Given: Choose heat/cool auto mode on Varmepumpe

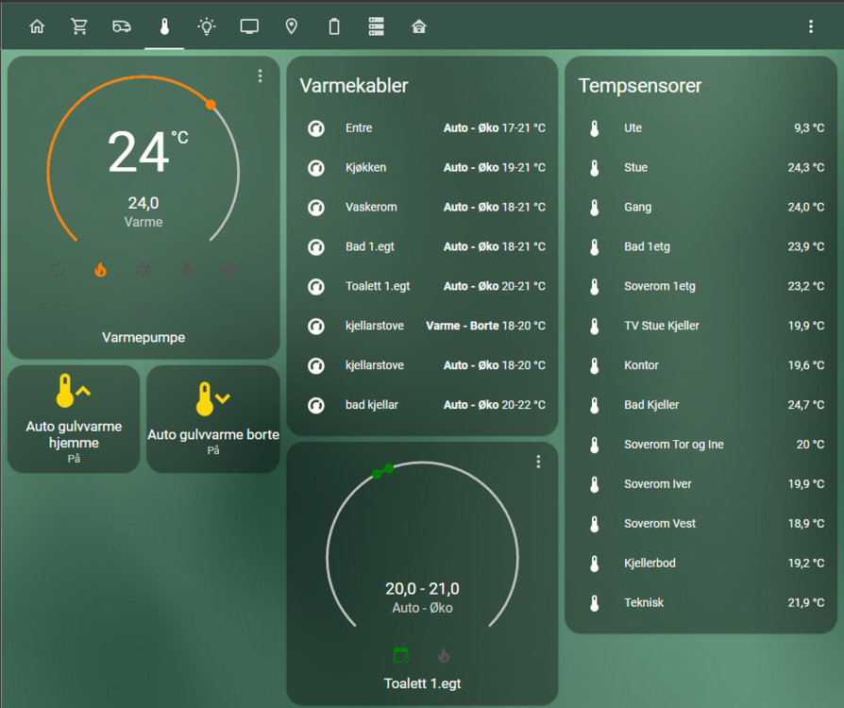Looking at the screenshot, I should point(58,270).
